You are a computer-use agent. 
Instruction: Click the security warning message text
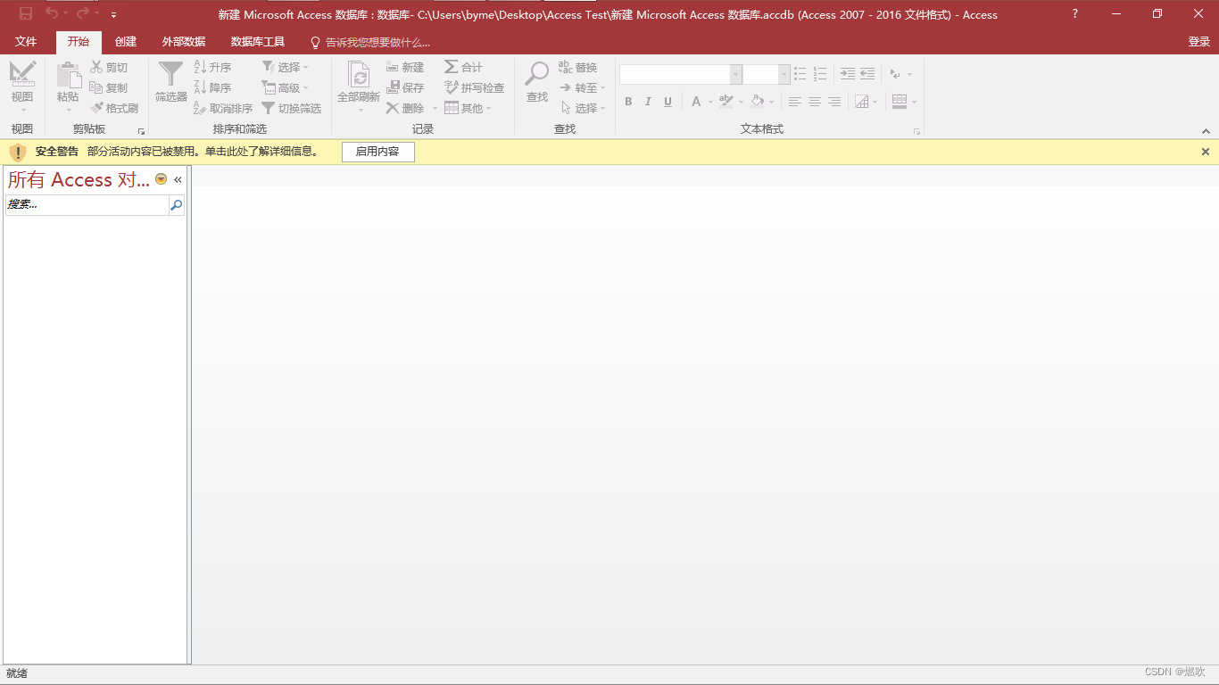(203, 152)
